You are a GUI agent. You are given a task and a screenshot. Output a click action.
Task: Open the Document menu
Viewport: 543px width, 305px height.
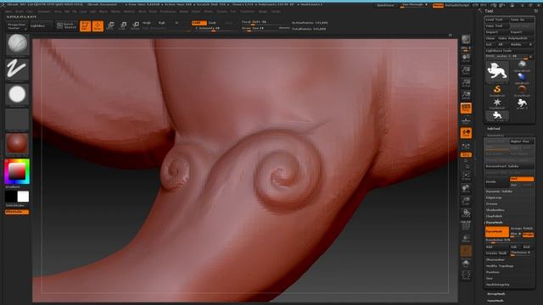coord(43,11)
